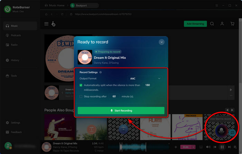Viewport: 242px width, 154px height.
Task: Open Beatport user profile icon
Action: click(222, 24)
